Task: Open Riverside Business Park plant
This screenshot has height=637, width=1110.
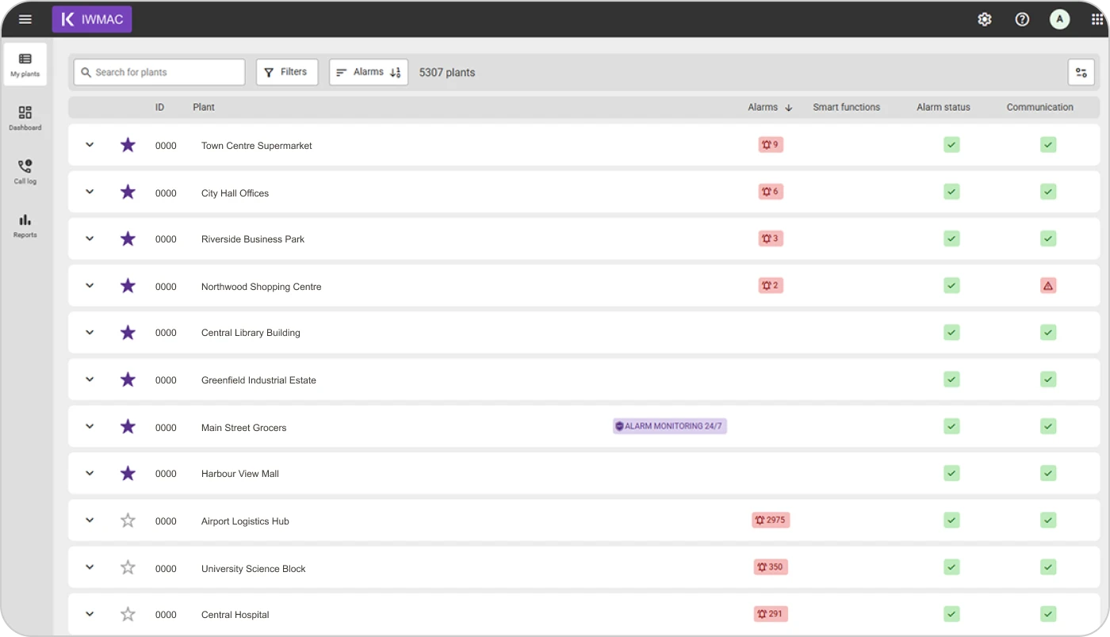Action: (253, 239)
